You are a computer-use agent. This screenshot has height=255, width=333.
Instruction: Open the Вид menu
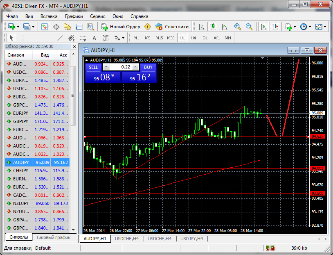(x=29, y=16)
